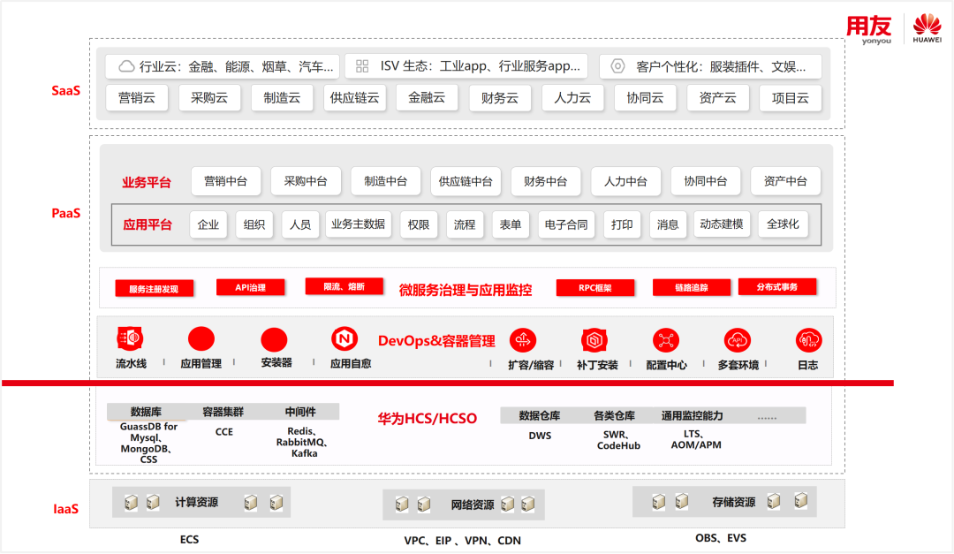Click the red circle icon for 应用管理
This screenshot has height=554, width=954.
201,339
